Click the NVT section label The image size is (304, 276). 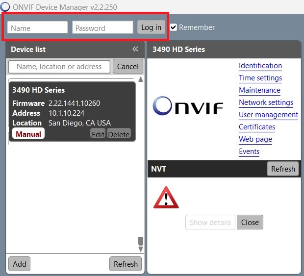click(158, 169)
